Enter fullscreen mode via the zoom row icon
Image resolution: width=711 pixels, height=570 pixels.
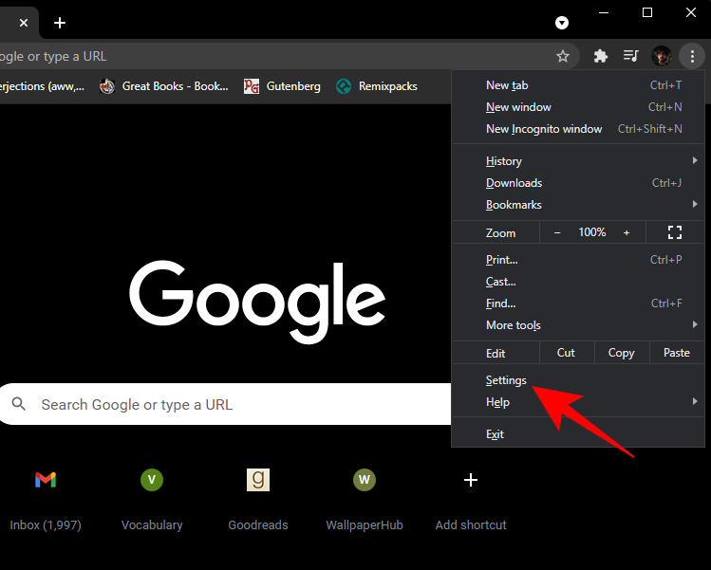tap(675, 232)
